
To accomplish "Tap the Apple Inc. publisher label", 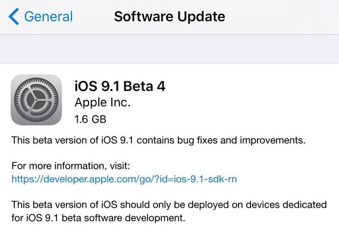I will [102, 102].
